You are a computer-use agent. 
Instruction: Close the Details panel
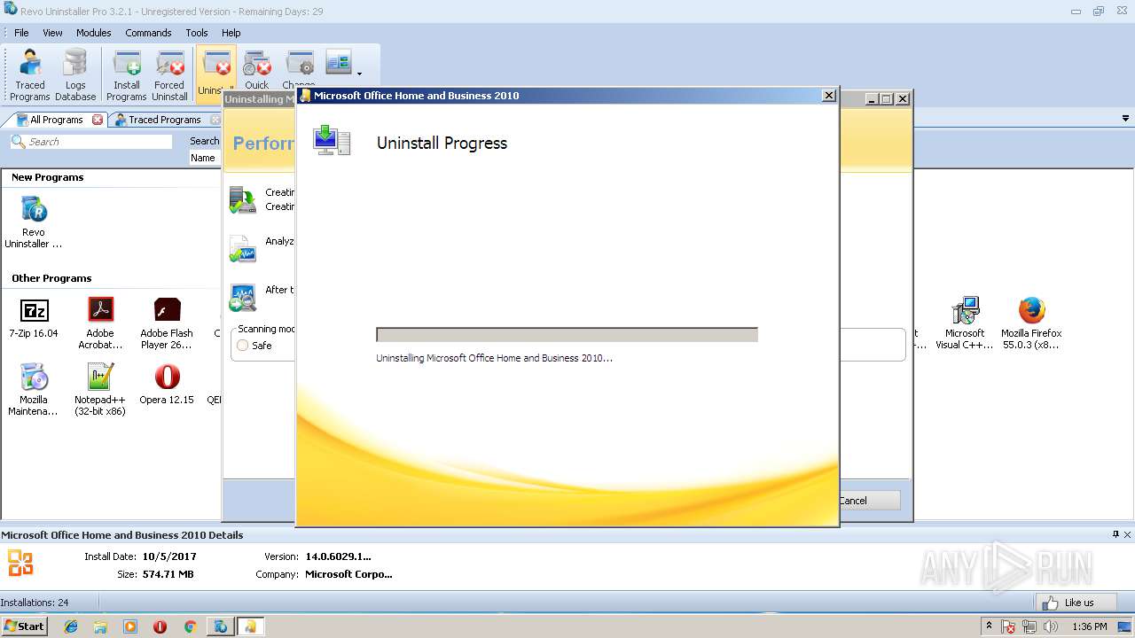pos(1128,534)
